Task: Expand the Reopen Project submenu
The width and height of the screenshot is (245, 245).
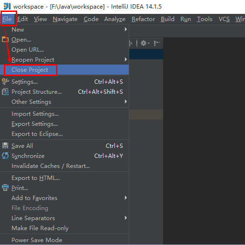Action: [65, 60]
